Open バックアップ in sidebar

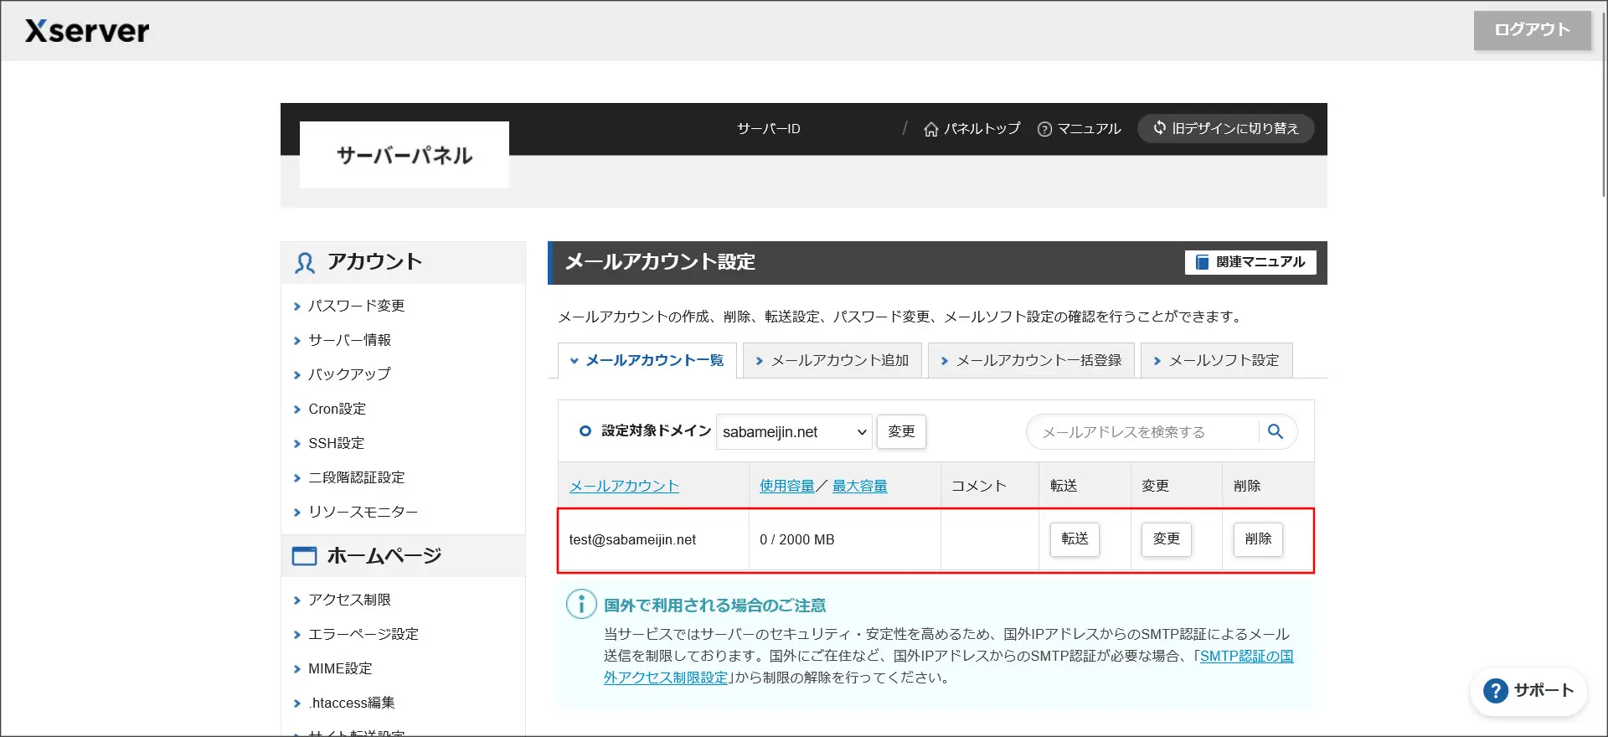pos(349,374)
